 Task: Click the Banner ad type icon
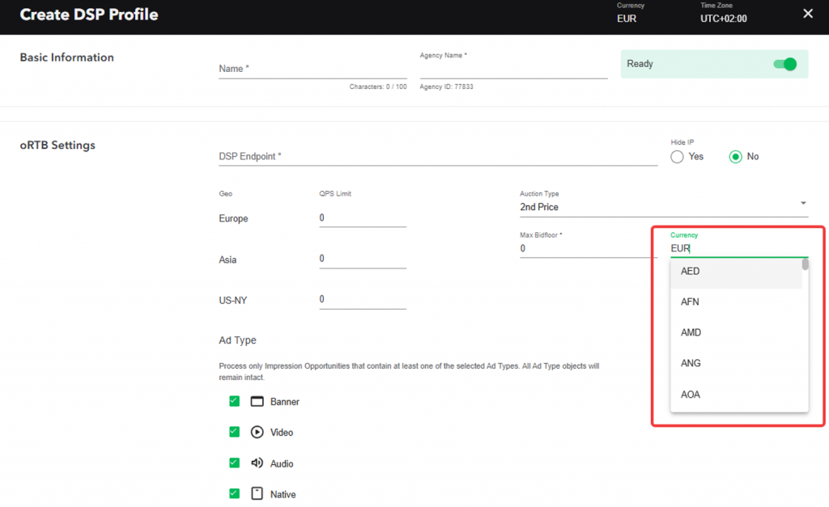click(257, 402)
